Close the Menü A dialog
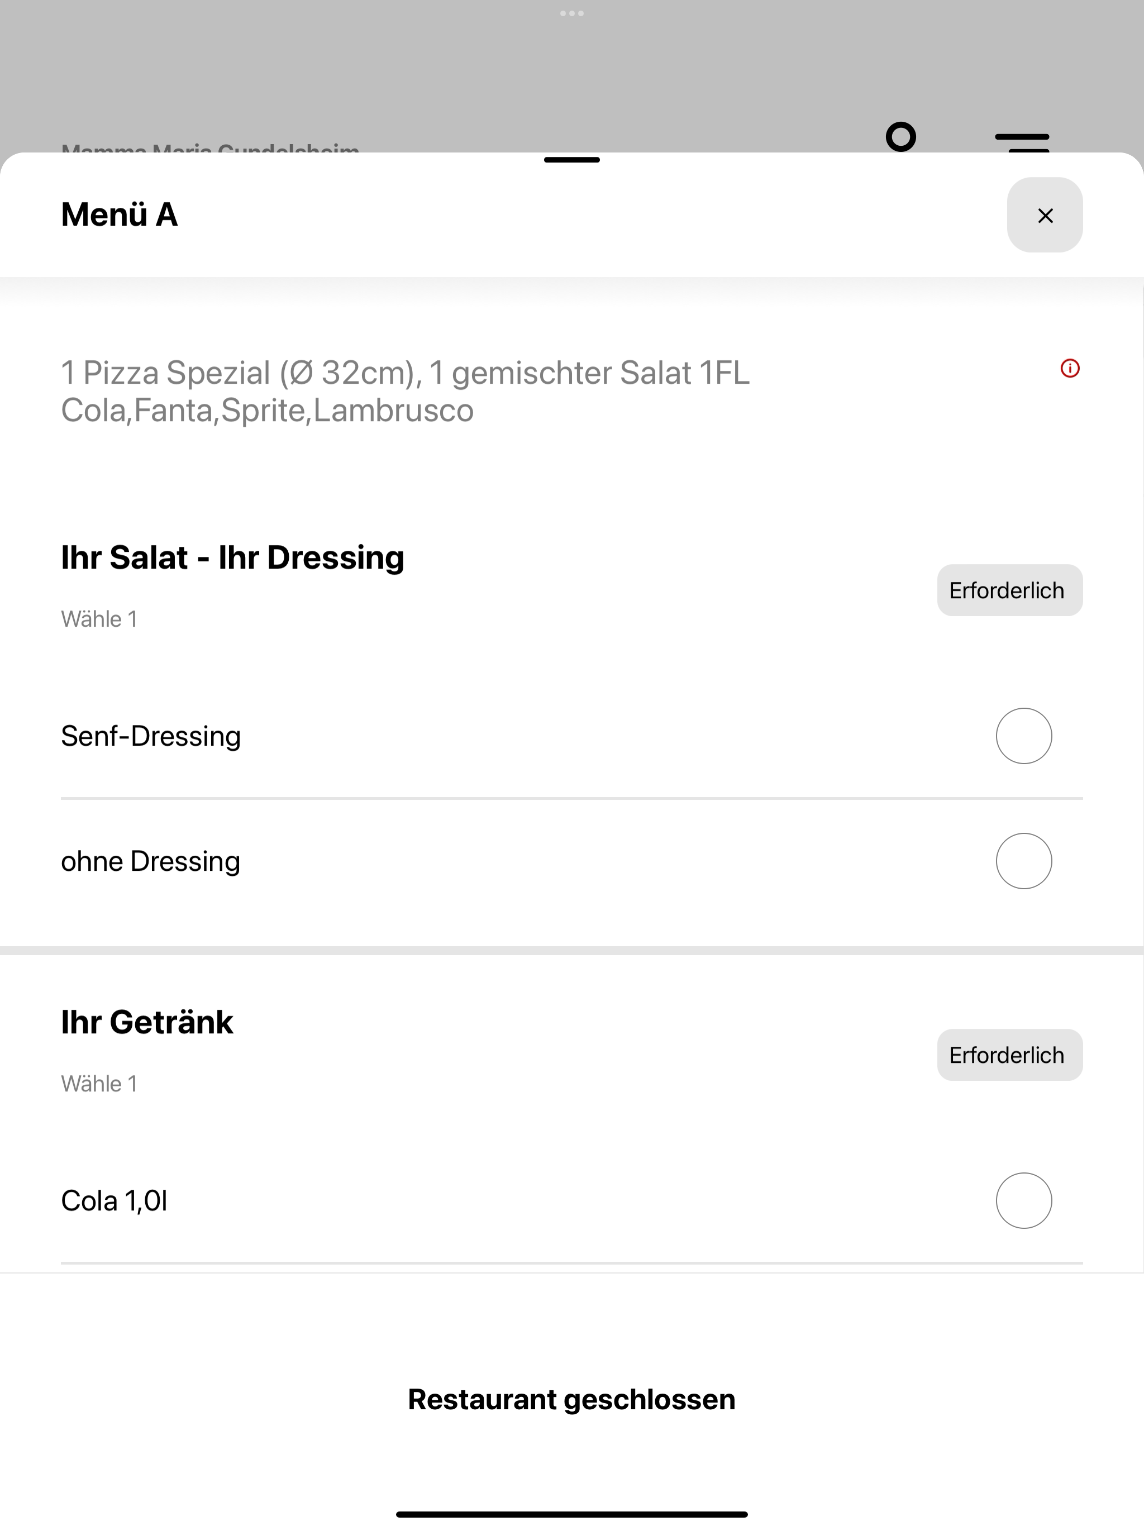This screenshot has height=1526, width=1144. tap(1045, 215)
